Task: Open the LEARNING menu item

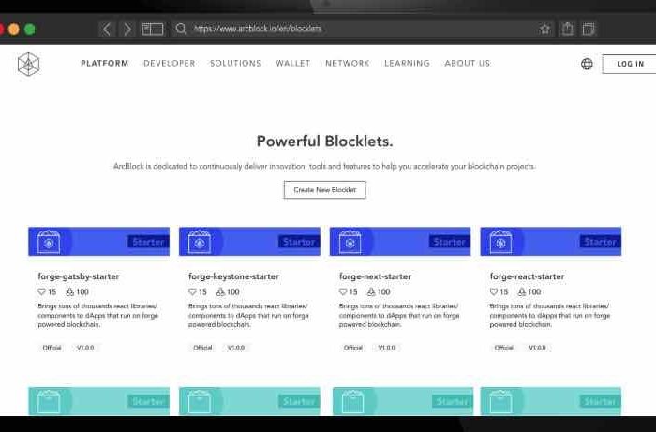Action: [x=407, y=63]
